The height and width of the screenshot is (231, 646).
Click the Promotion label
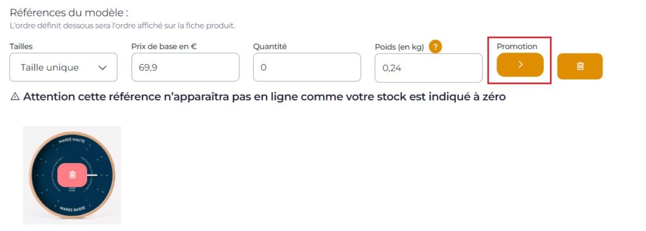coord(517,47)
